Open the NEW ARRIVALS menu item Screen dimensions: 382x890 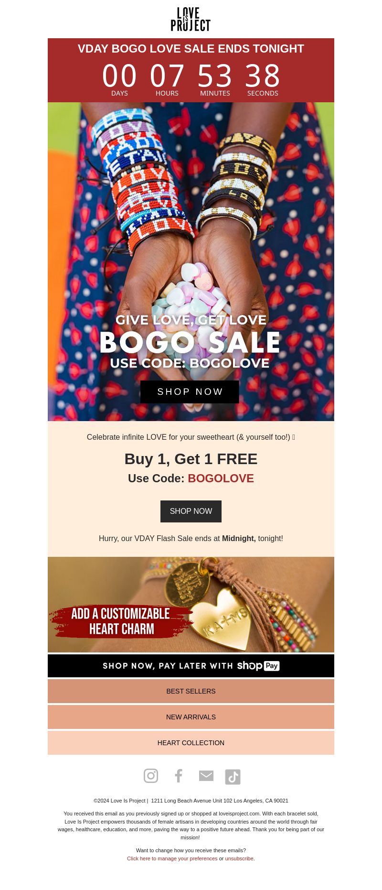[191, 717]
